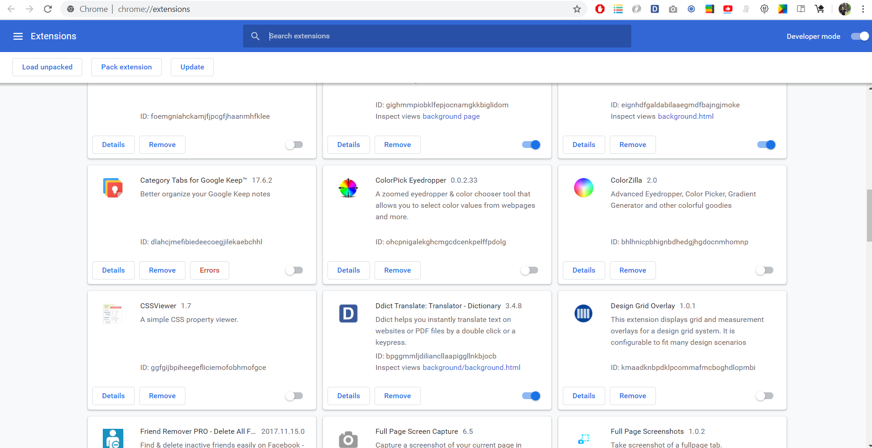Click the Full Page Screen Capture camera icon
872x448 pixels.
[x=348, y=439]
